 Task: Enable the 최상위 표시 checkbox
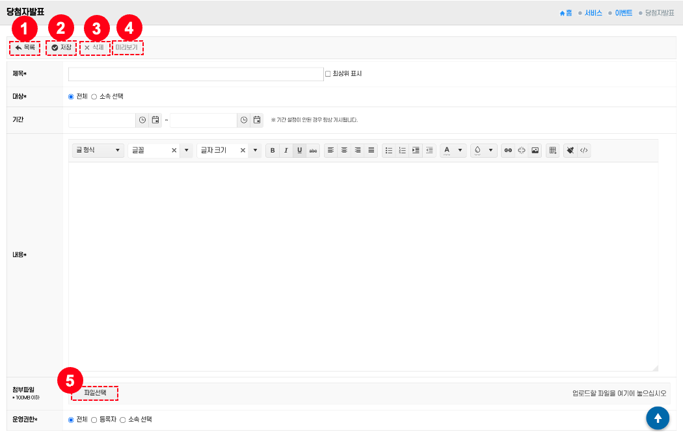(x=328, y=74)
